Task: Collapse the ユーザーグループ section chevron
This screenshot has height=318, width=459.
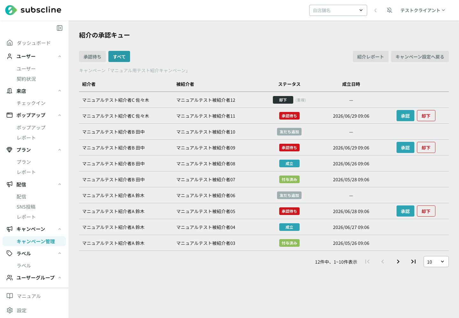Action: (x=60, y=278)
